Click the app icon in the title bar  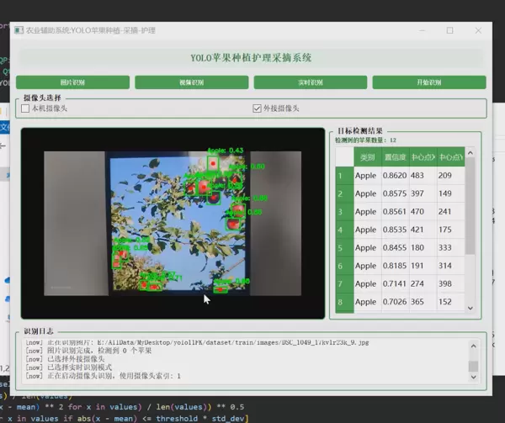(x=19, y=30)
